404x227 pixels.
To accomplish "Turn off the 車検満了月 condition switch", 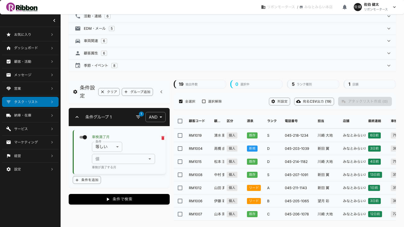I will pyautogui.click(x=83, y=137).
